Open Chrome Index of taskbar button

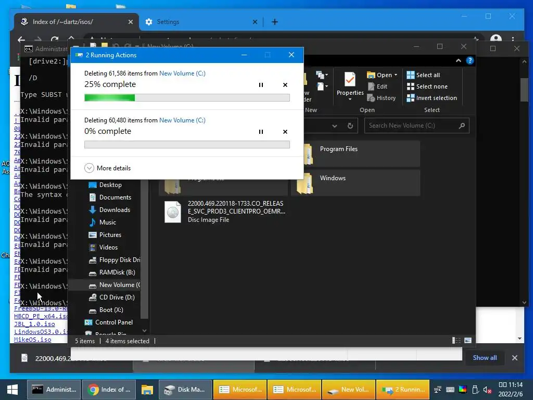point(109,390)
